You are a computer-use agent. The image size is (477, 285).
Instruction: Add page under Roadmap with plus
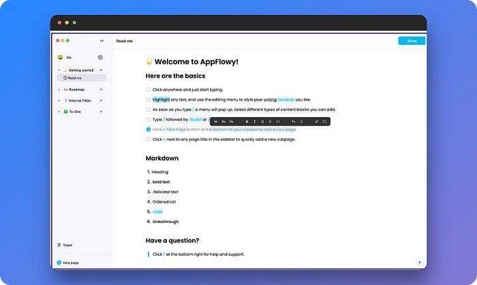click(x=101, y=90)
